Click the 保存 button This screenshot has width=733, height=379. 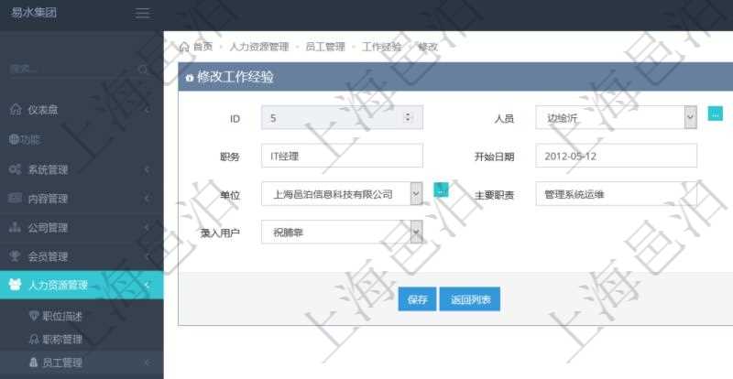tap(417, 299)
